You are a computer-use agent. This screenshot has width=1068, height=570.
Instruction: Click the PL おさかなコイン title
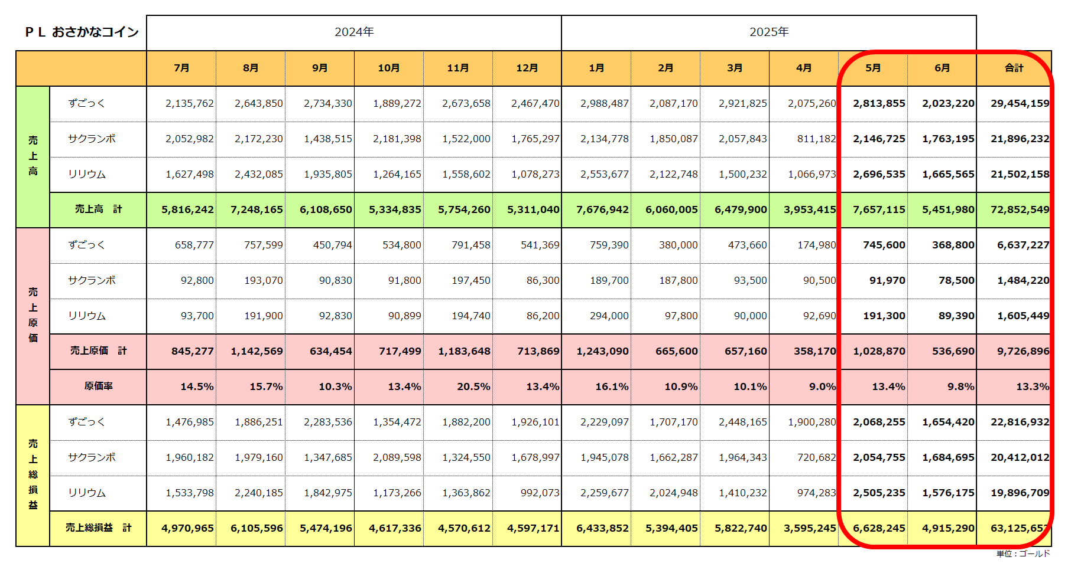pyautogui.click(x=82, y=32)
